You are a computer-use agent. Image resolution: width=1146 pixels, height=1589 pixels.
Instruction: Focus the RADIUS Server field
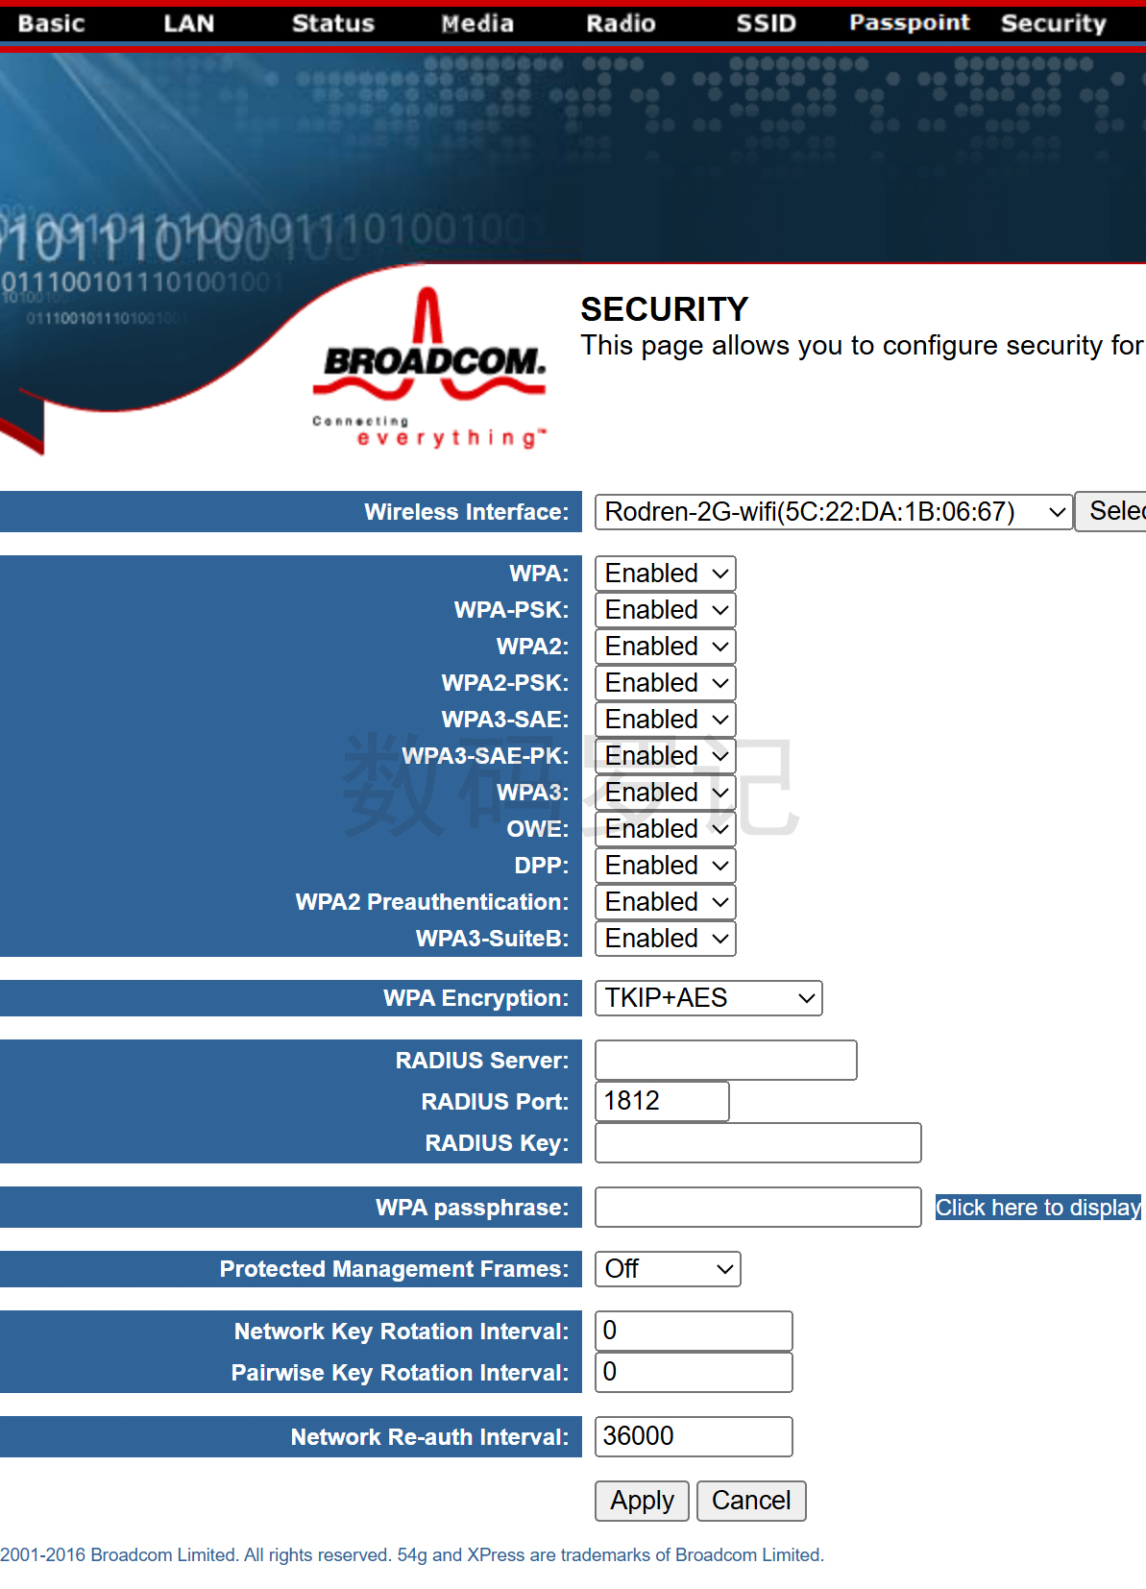tap(725, 1061)
